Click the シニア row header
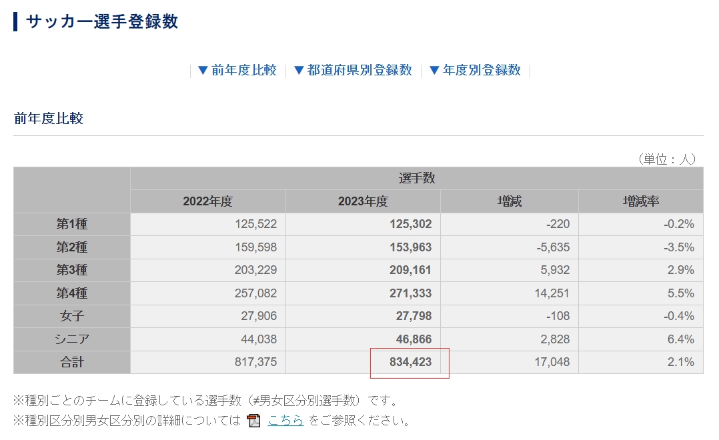The image size is (719, 440). (x=71, y=339)
